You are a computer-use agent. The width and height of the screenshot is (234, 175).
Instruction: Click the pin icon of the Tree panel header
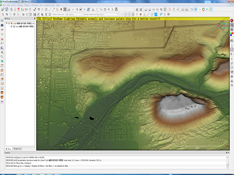click(35, 19)
